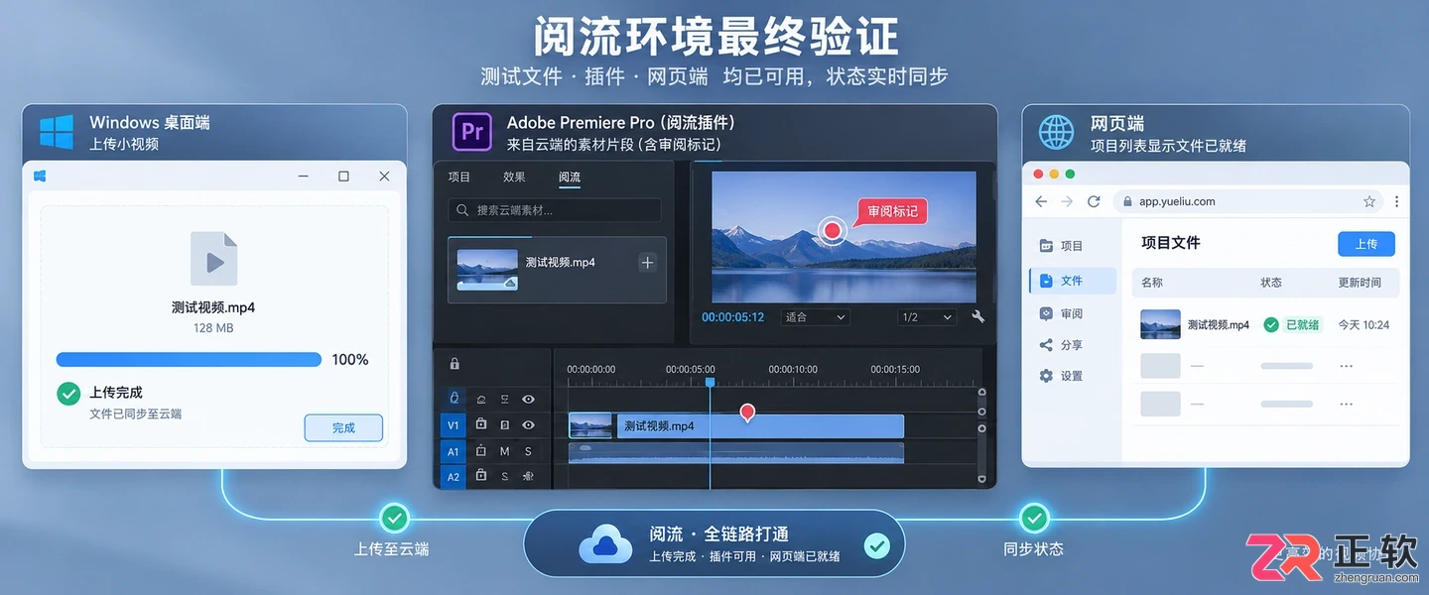Viewport: 1429px width, 595px height.
Task: Mute the A1 audio track
Action: pos(504,451)
